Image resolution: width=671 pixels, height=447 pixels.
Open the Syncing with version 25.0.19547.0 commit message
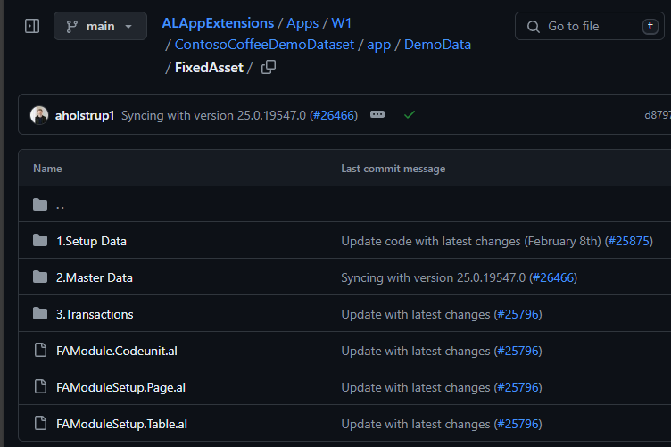click(x=213, y=115)
